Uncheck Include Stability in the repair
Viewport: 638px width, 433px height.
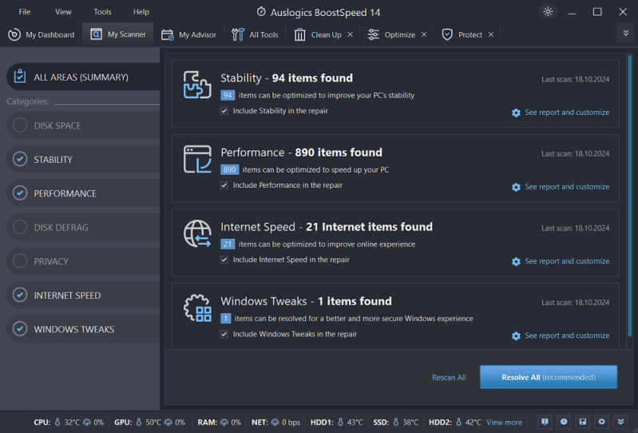coord(224,111)
